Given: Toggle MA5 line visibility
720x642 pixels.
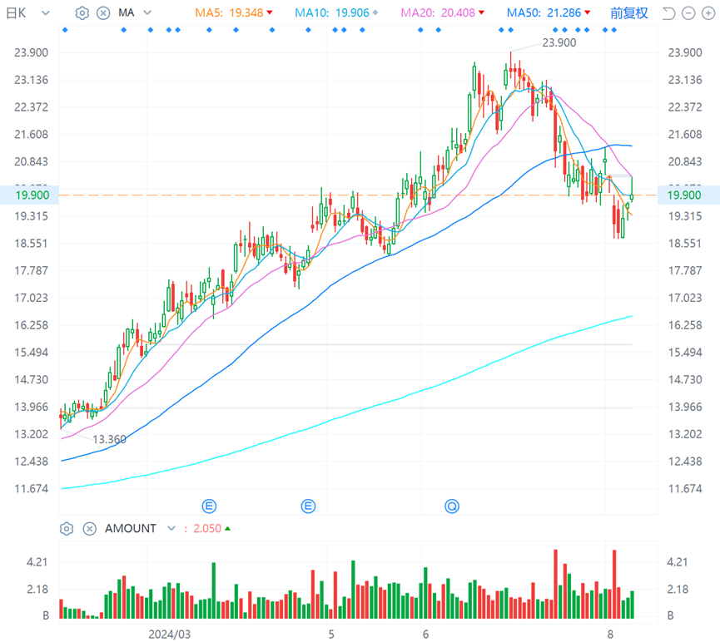Looking at the screenshot, I should point(234,12).
